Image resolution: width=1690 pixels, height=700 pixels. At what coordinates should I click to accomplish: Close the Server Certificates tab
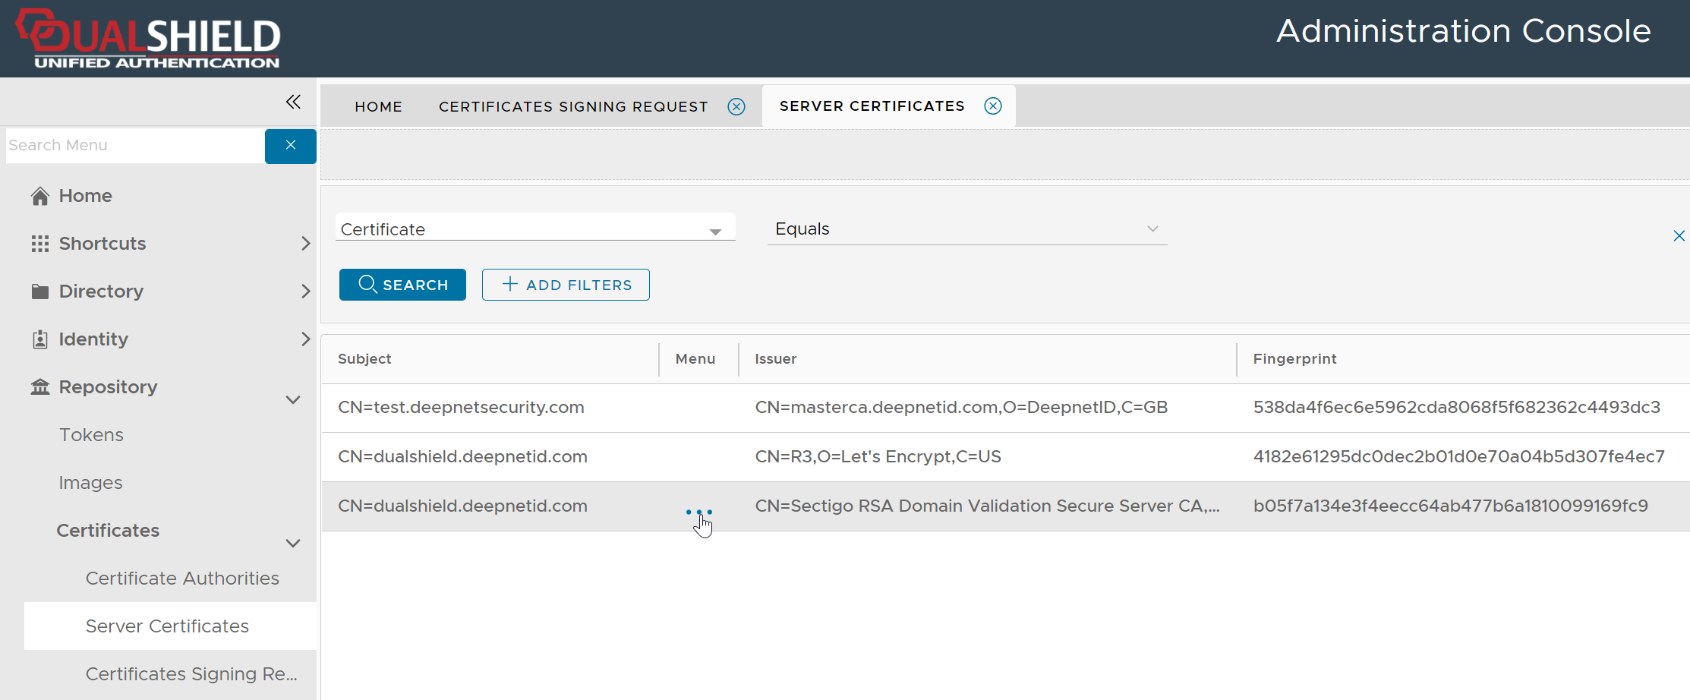[x=992, y=106]
